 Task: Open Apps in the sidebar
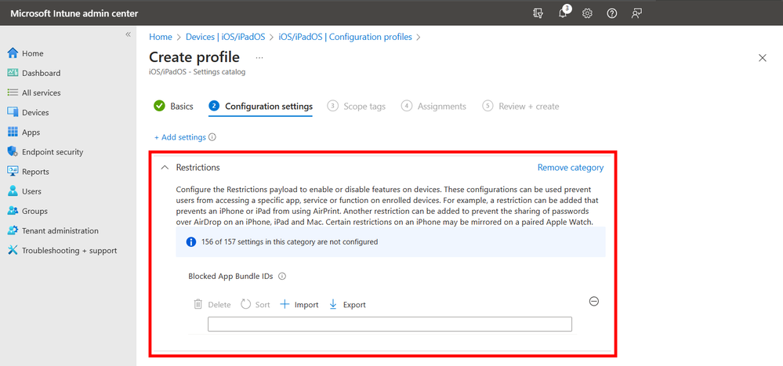click(24, 132)
